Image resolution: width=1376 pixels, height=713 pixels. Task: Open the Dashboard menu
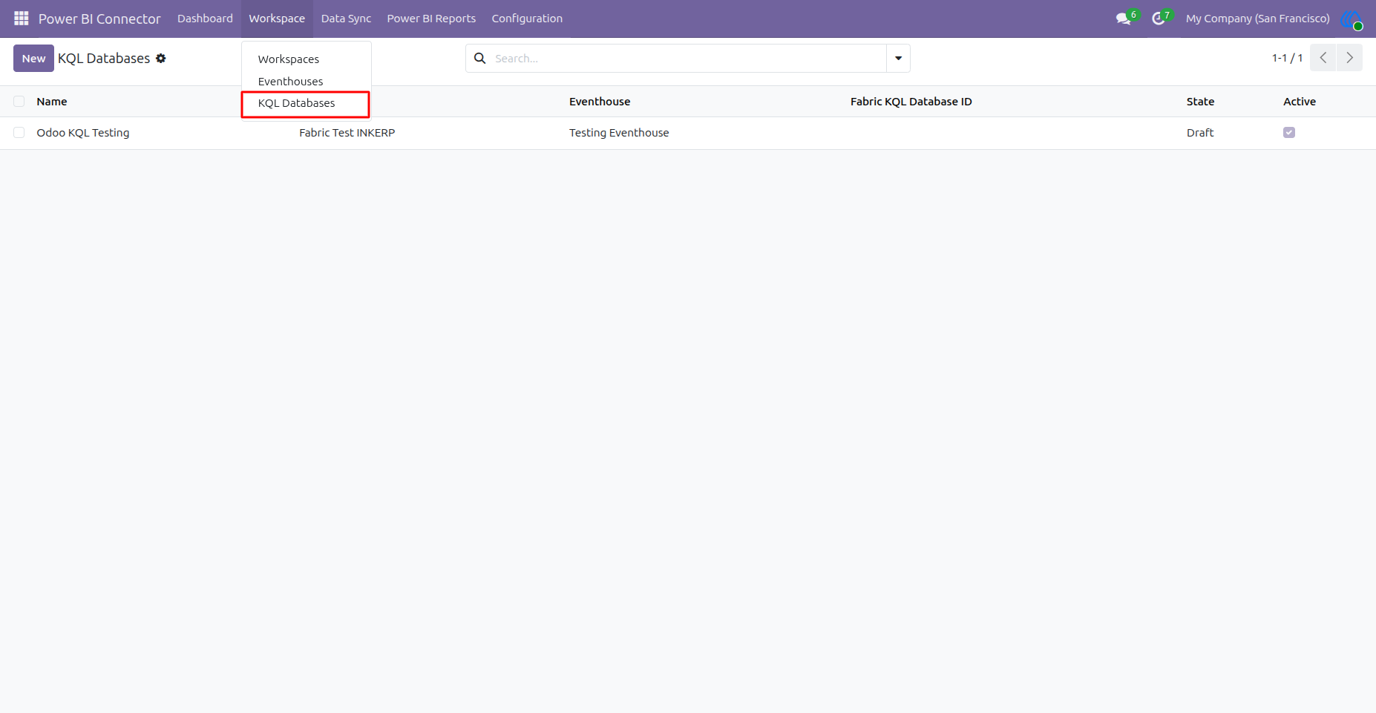(x=205, y=19)
